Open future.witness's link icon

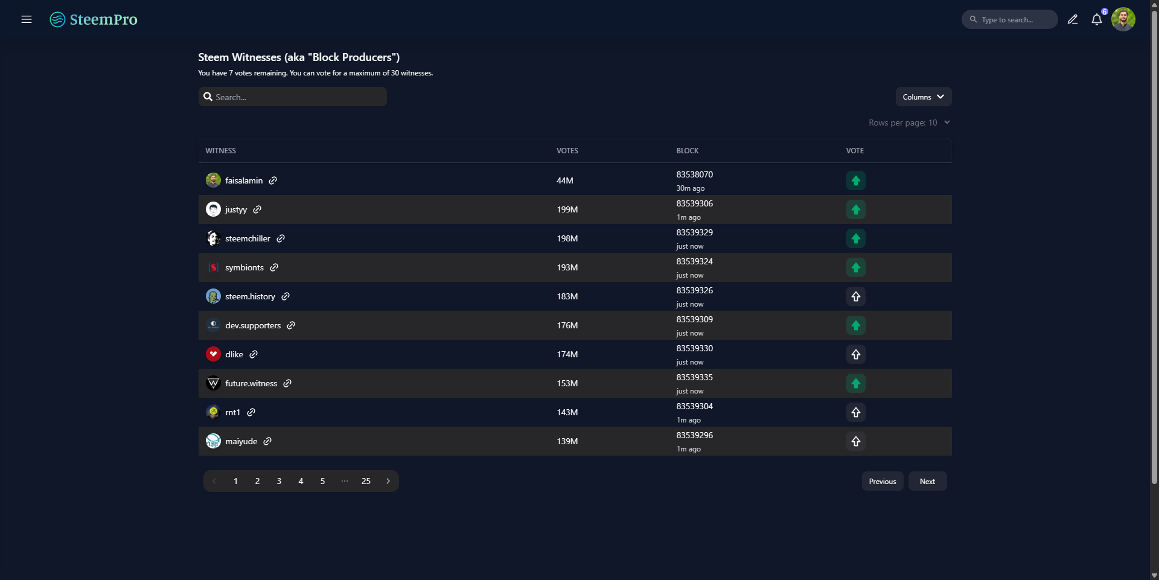point(287,383)
